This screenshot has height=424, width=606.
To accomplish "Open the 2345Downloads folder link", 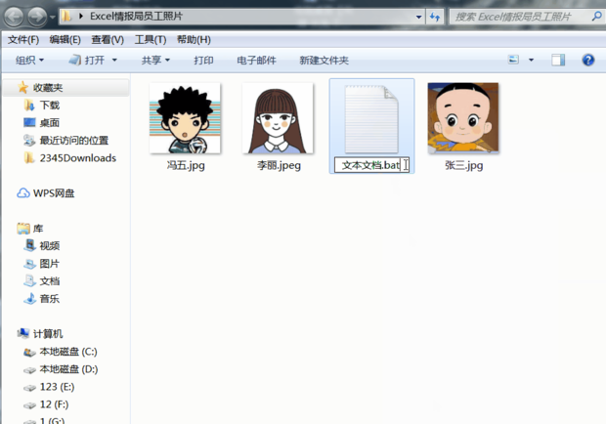I will [77, 158].
